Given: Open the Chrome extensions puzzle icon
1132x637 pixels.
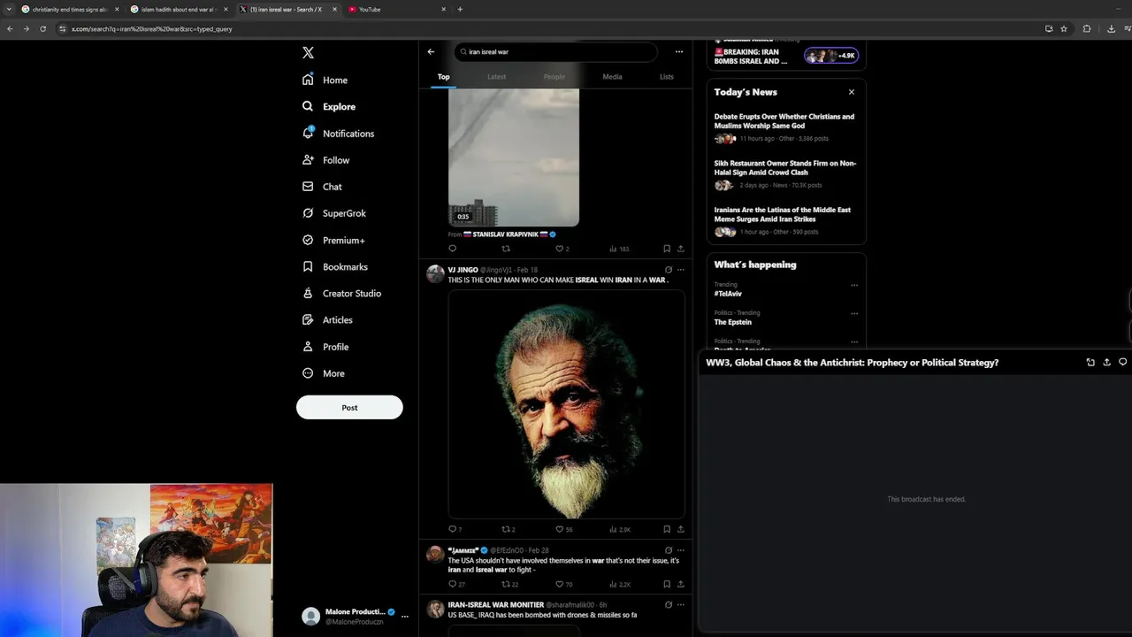Looking at the screenshot, I should pos(1087,28).
